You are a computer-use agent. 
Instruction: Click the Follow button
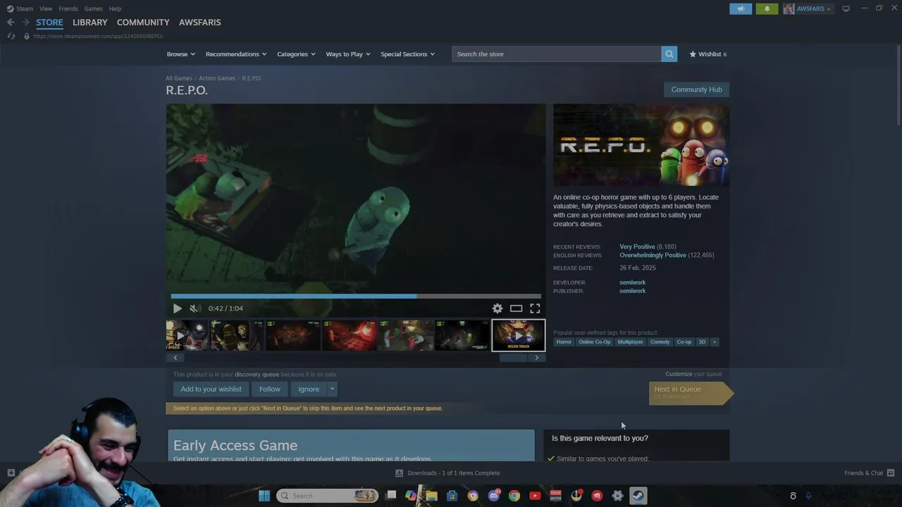[269, 389]
